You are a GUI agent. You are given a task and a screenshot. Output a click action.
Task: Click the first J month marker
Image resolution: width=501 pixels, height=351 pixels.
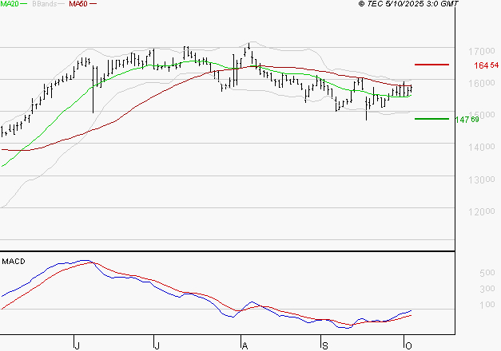coord(77,345)
